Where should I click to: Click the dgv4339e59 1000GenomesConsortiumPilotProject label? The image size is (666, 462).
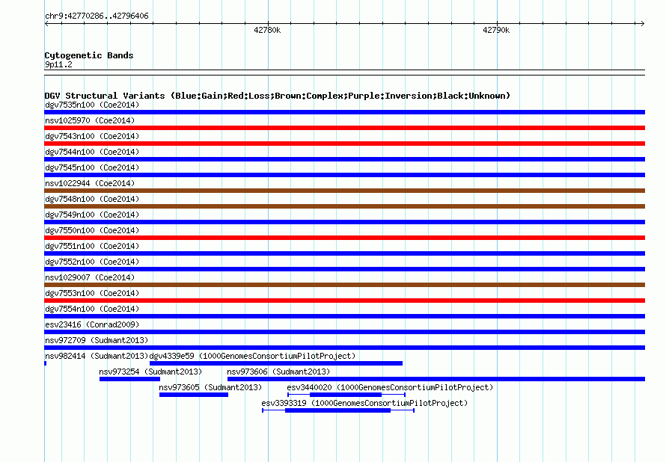coord(252,356)
